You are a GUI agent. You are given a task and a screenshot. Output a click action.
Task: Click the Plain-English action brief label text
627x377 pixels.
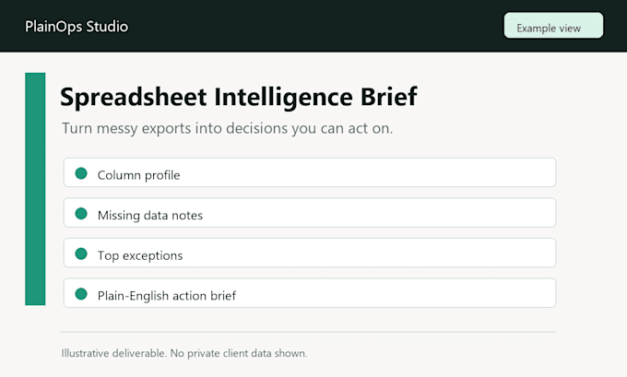[x=167, y=296]
